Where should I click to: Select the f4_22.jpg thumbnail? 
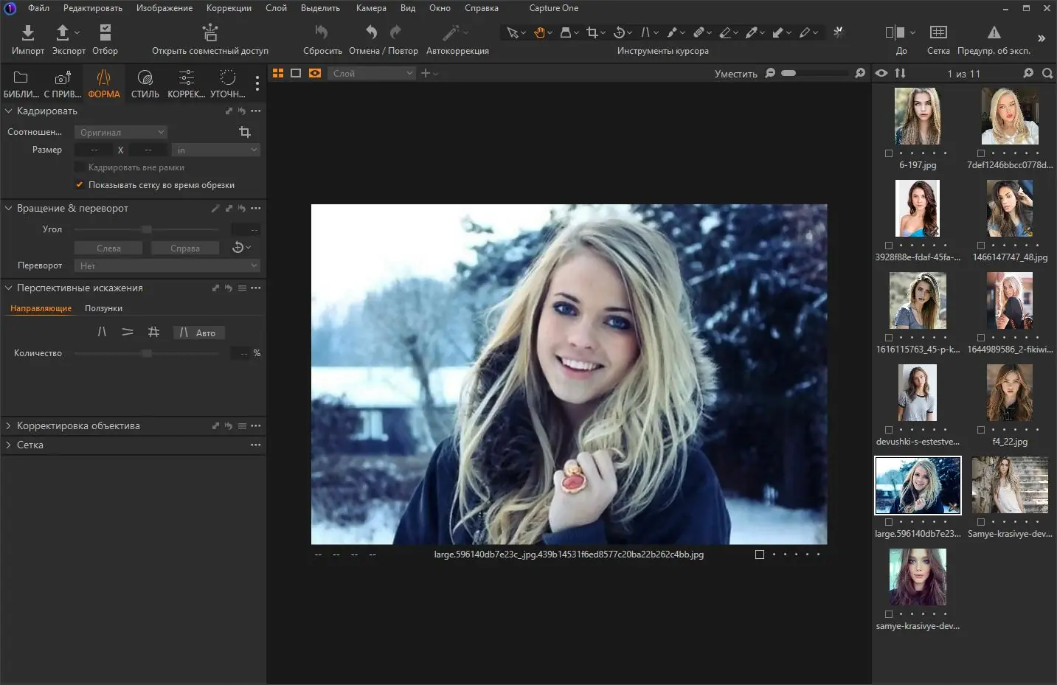pyautogui.click(x=1009, y=392)
